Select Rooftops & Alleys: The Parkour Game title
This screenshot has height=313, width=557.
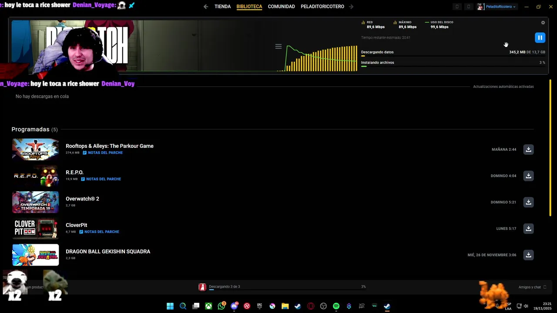click(x=110, y=146)
